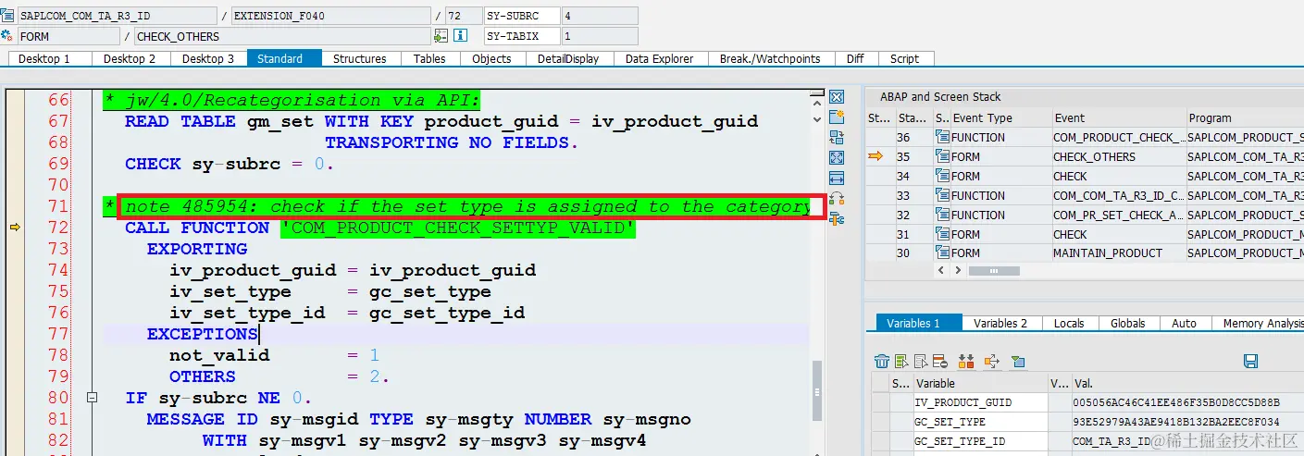Open the Break./Watchpoints tab

click(770, 58)
